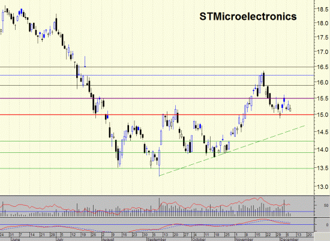The image size is (330, 241).
Task: Select the purple horizontal line at 15.5
Action: [157, 98]
